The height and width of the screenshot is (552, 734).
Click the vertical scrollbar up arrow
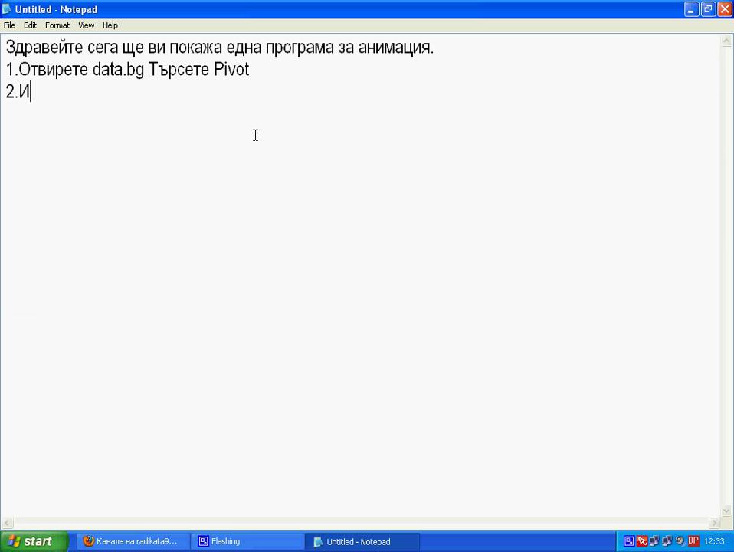point(727,41)
